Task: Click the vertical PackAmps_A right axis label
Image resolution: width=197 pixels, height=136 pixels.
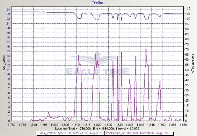Action: pyautogui.click(x=193, y=65)
